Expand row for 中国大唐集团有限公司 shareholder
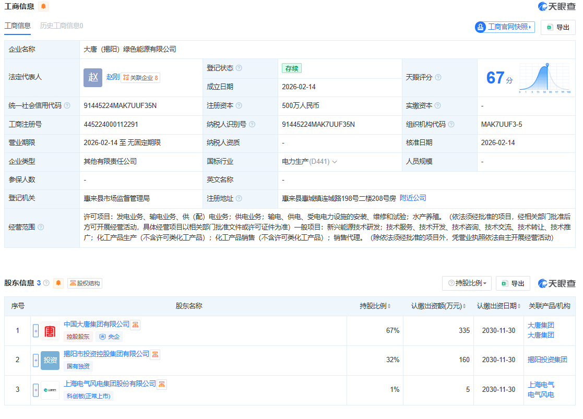Viewport: 583px width, 419px height. tap(36, 331)
